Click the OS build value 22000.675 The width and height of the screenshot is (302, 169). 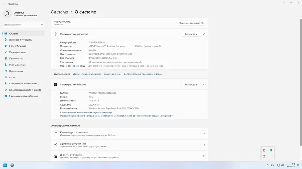coord(93,104)
